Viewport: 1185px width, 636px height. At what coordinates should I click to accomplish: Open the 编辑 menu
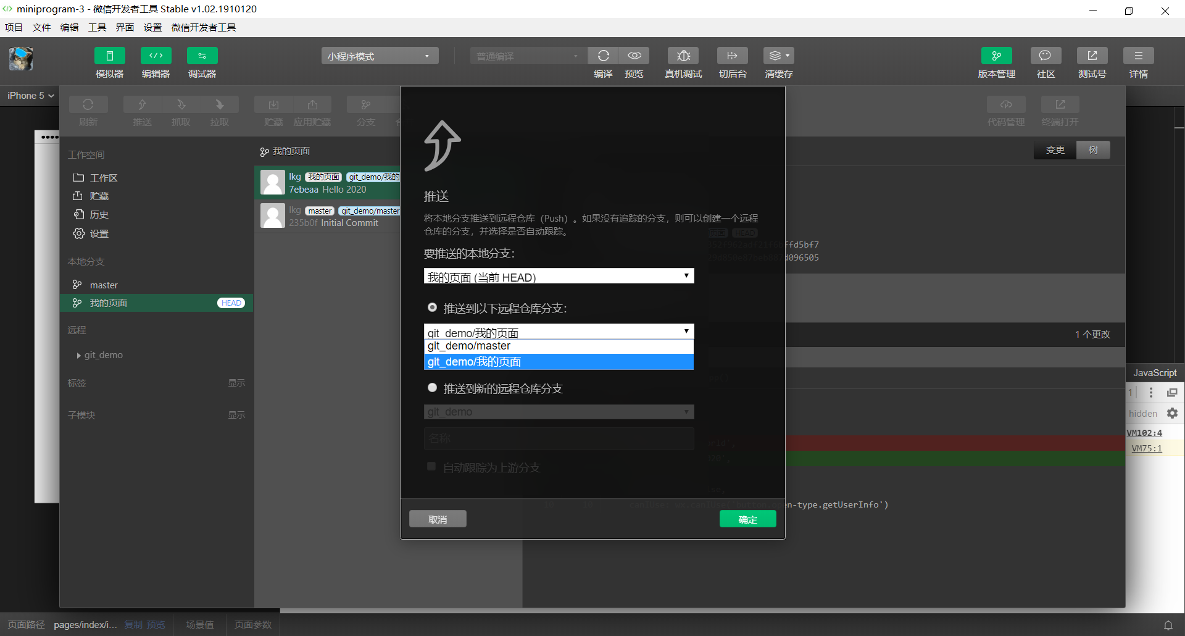point(69,27)
